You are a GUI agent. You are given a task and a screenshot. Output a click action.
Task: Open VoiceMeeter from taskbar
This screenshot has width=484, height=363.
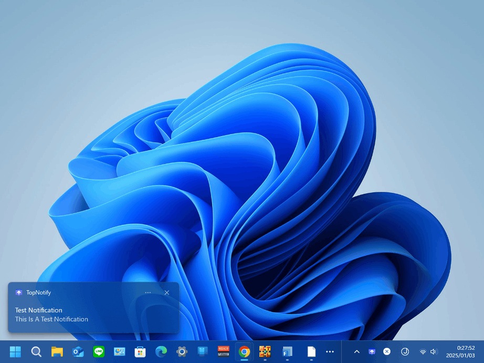tap(224, 351)
